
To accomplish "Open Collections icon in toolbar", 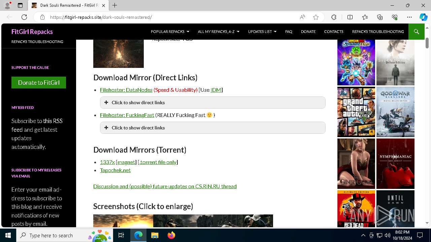I will [x=380, y=17].
